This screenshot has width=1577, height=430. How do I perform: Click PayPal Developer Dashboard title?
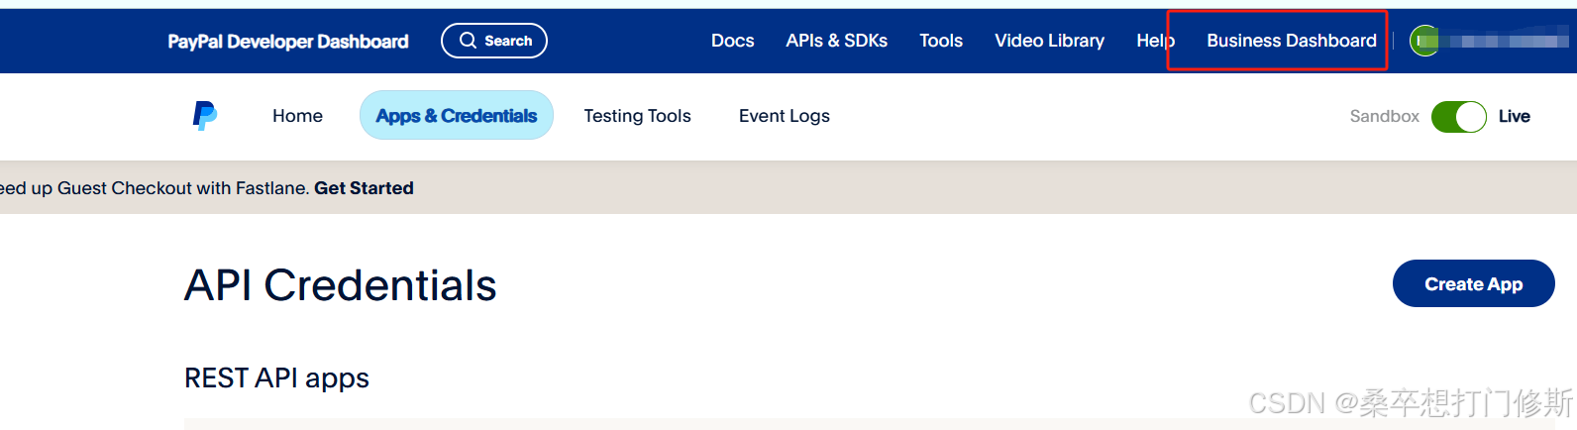(x=288, y=42)
